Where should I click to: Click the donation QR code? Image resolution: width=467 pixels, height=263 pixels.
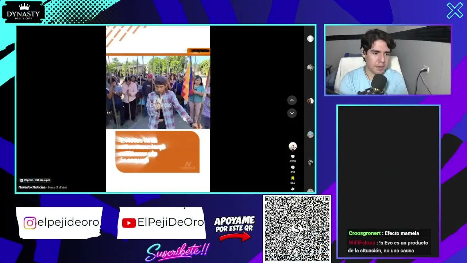297,229
